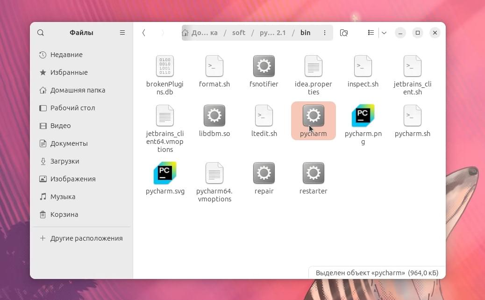485x300 pixels.
Task: Switch to list view mode
Action: pos(371,33)
